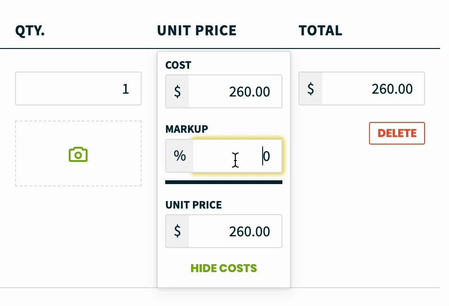Focus the quantity input showing 1
The width and height of the screenshot is (449, 306).
click(78, 89)
